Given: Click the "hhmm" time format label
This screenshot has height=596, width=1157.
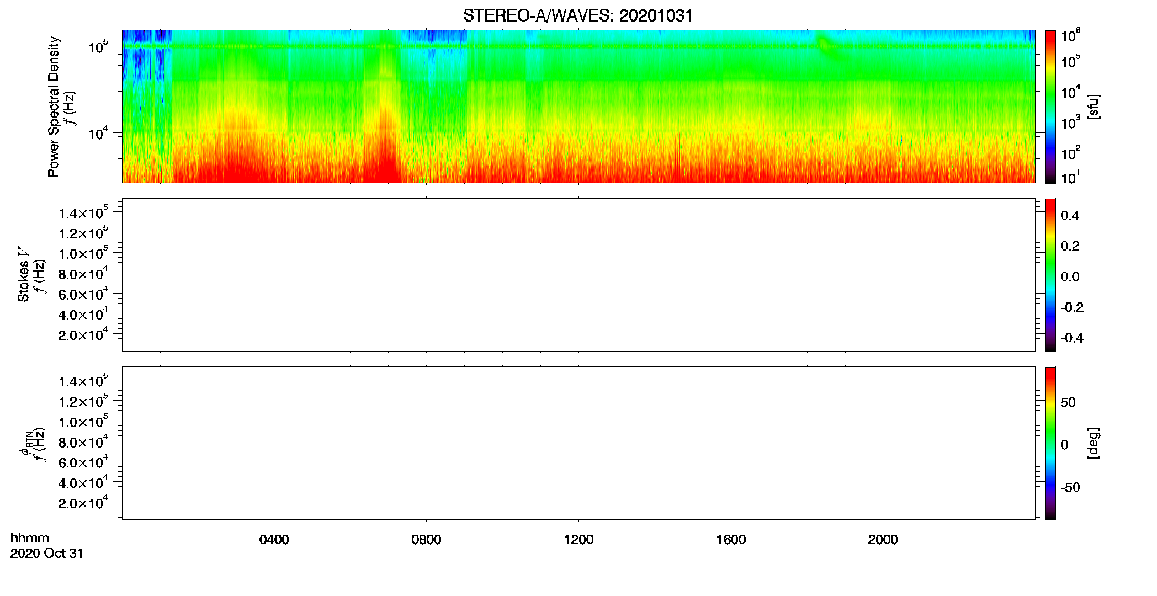Looking at the screenshot, I should (x=30, y=539).
